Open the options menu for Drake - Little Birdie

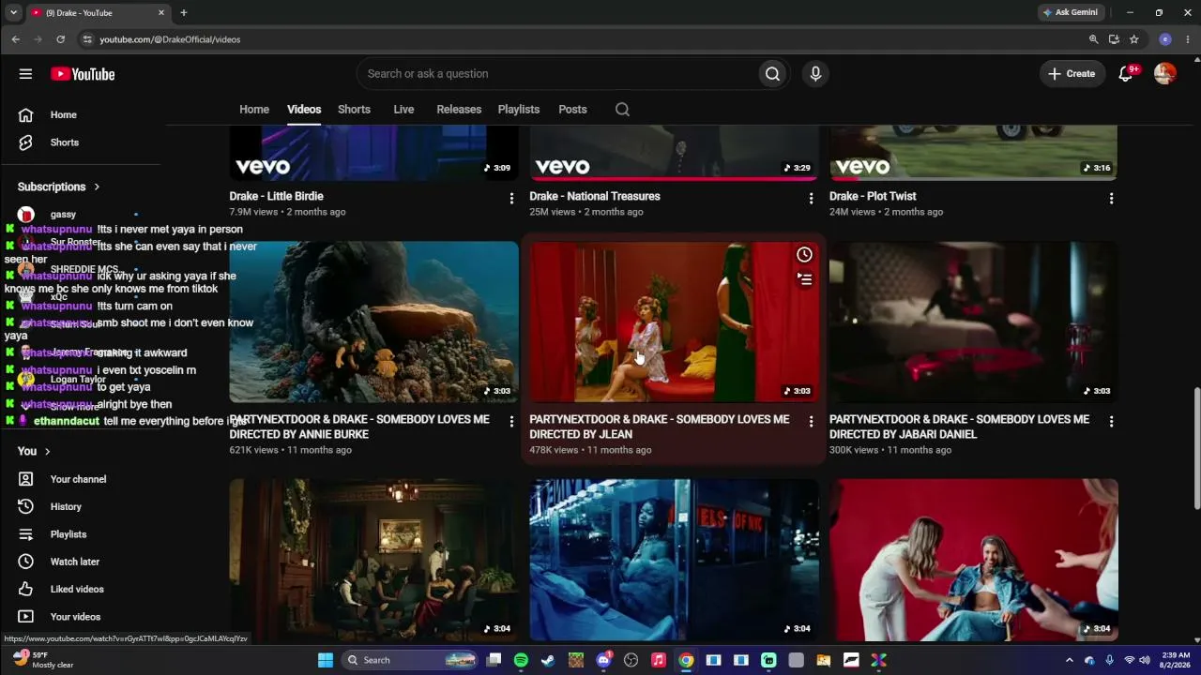[x=511, y=199]
